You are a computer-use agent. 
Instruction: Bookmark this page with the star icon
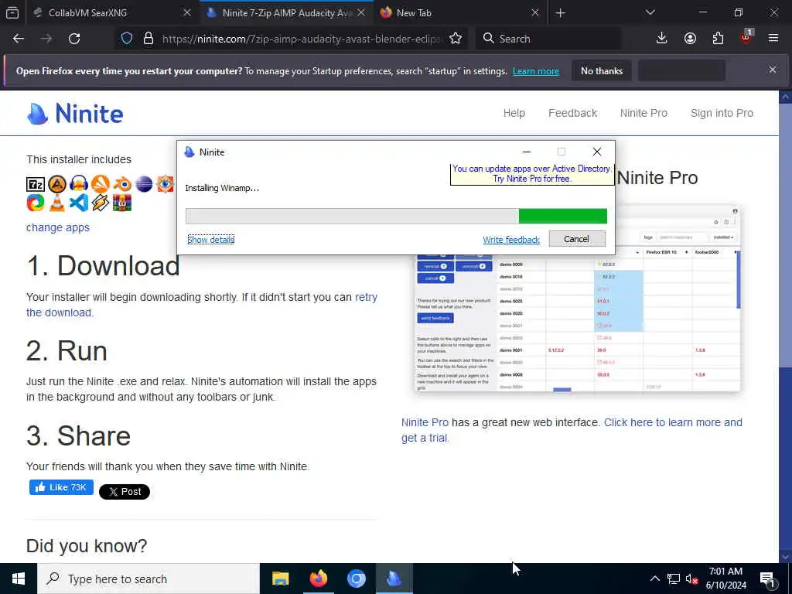pos(456,39)
